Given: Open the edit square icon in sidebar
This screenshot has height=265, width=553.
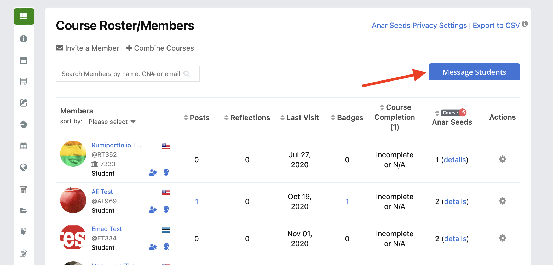Looking at the screenshot, I should point(24,103).
